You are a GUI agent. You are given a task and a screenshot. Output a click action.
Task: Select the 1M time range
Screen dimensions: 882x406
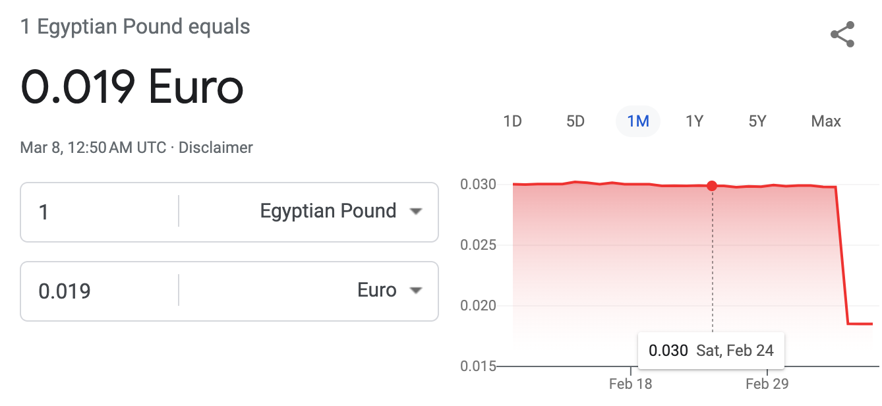pos(638,121)
